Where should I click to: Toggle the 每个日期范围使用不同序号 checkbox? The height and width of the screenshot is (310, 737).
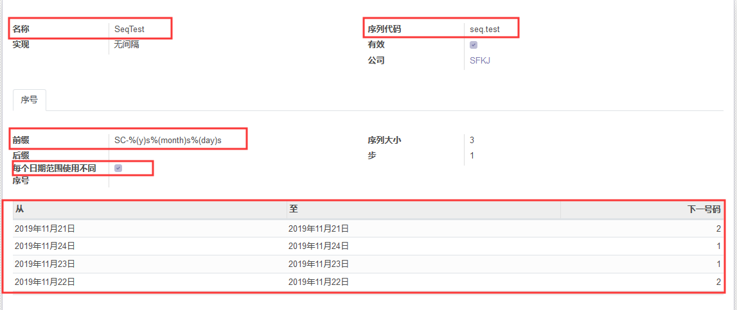point(118,168)
